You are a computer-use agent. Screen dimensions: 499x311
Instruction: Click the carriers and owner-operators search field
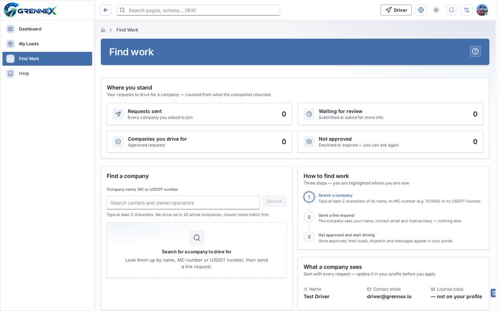183,203
